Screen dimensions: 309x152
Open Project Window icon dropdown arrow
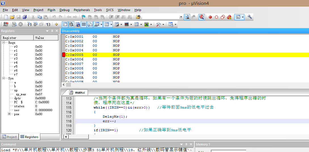(243, 17)
